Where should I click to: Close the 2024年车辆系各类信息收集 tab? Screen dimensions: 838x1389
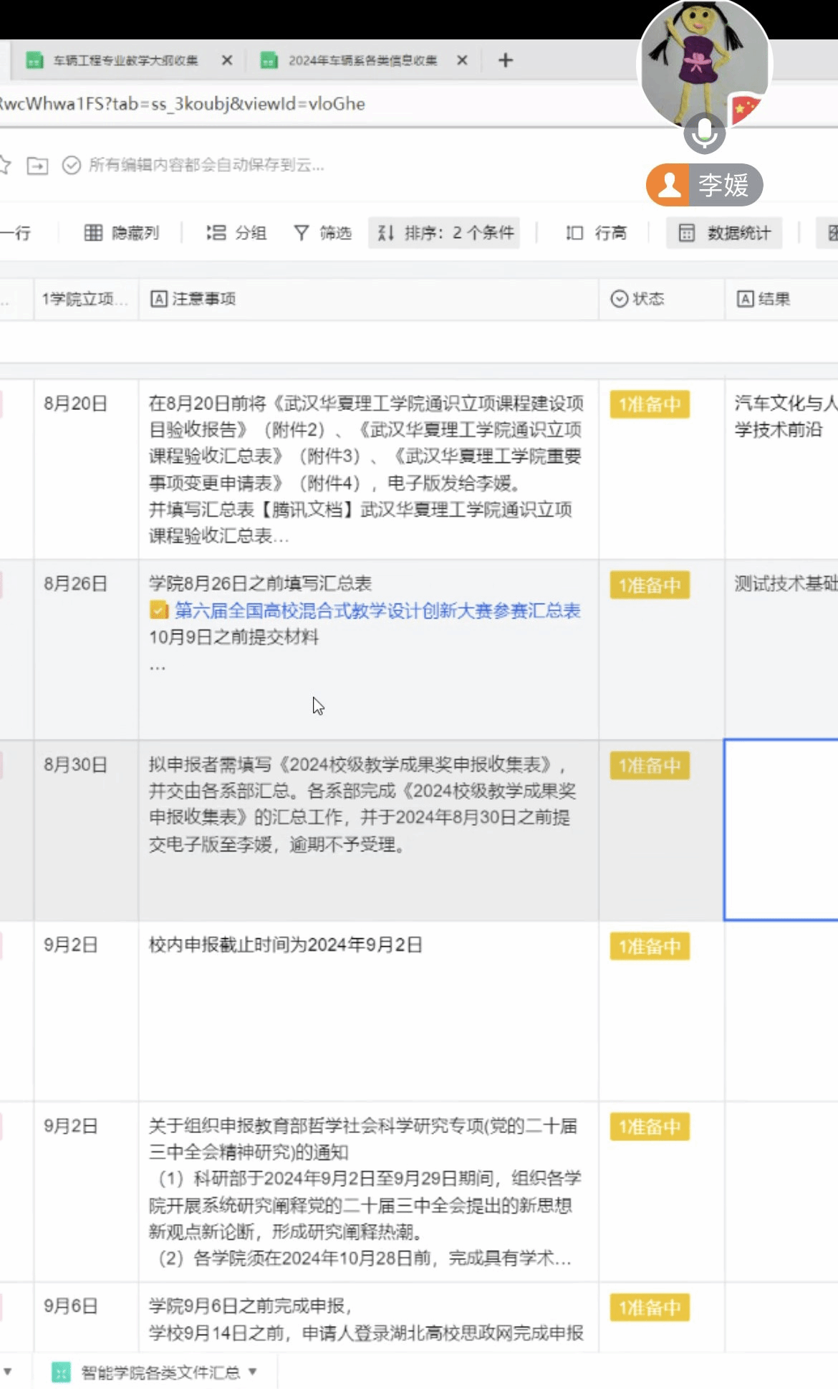pos(463,60)
